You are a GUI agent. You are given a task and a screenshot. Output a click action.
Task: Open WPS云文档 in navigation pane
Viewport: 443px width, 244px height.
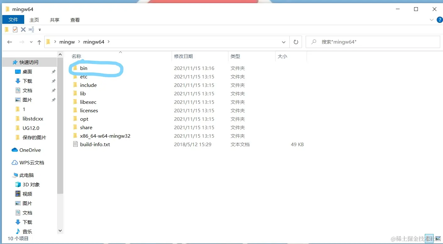point(31,162)
